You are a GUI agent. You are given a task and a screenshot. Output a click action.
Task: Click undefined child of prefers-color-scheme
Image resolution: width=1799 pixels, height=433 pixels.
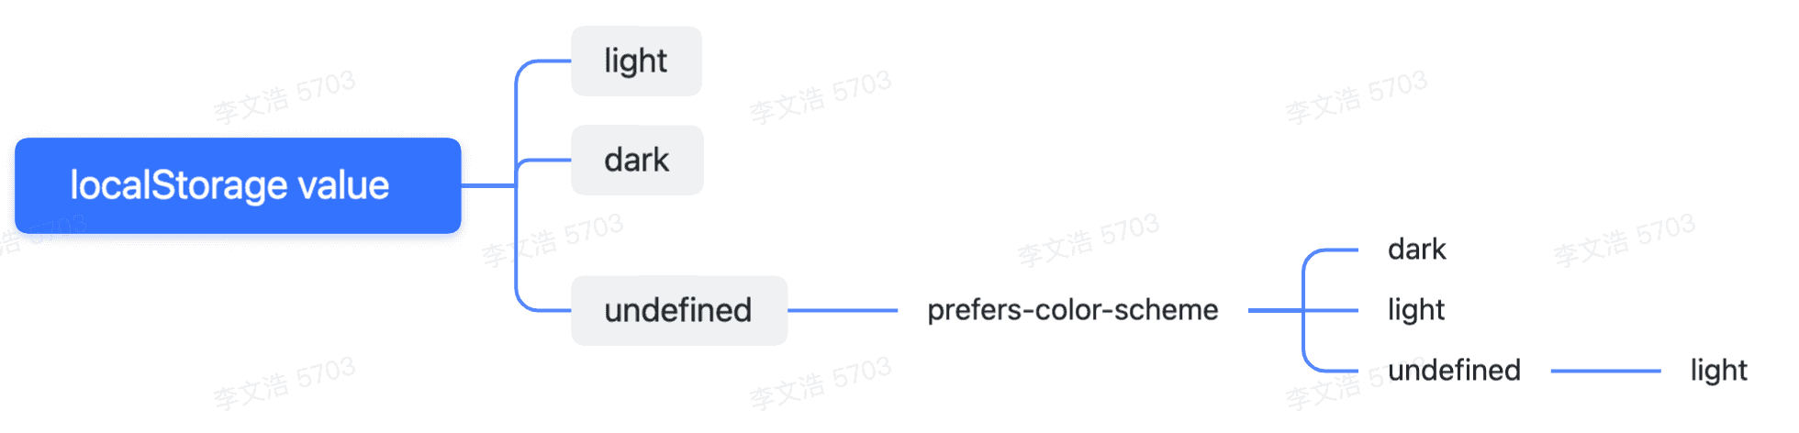point(1454,371)
